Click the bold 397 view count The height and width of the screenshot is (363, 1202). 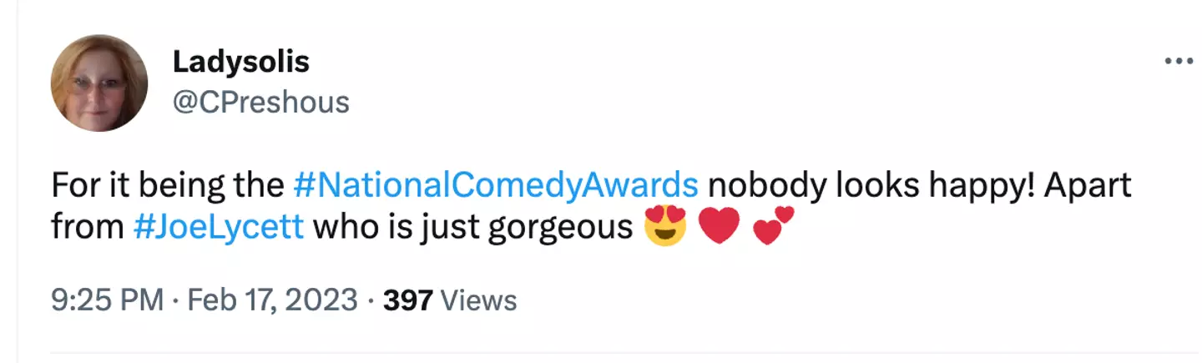coord(407,300)
